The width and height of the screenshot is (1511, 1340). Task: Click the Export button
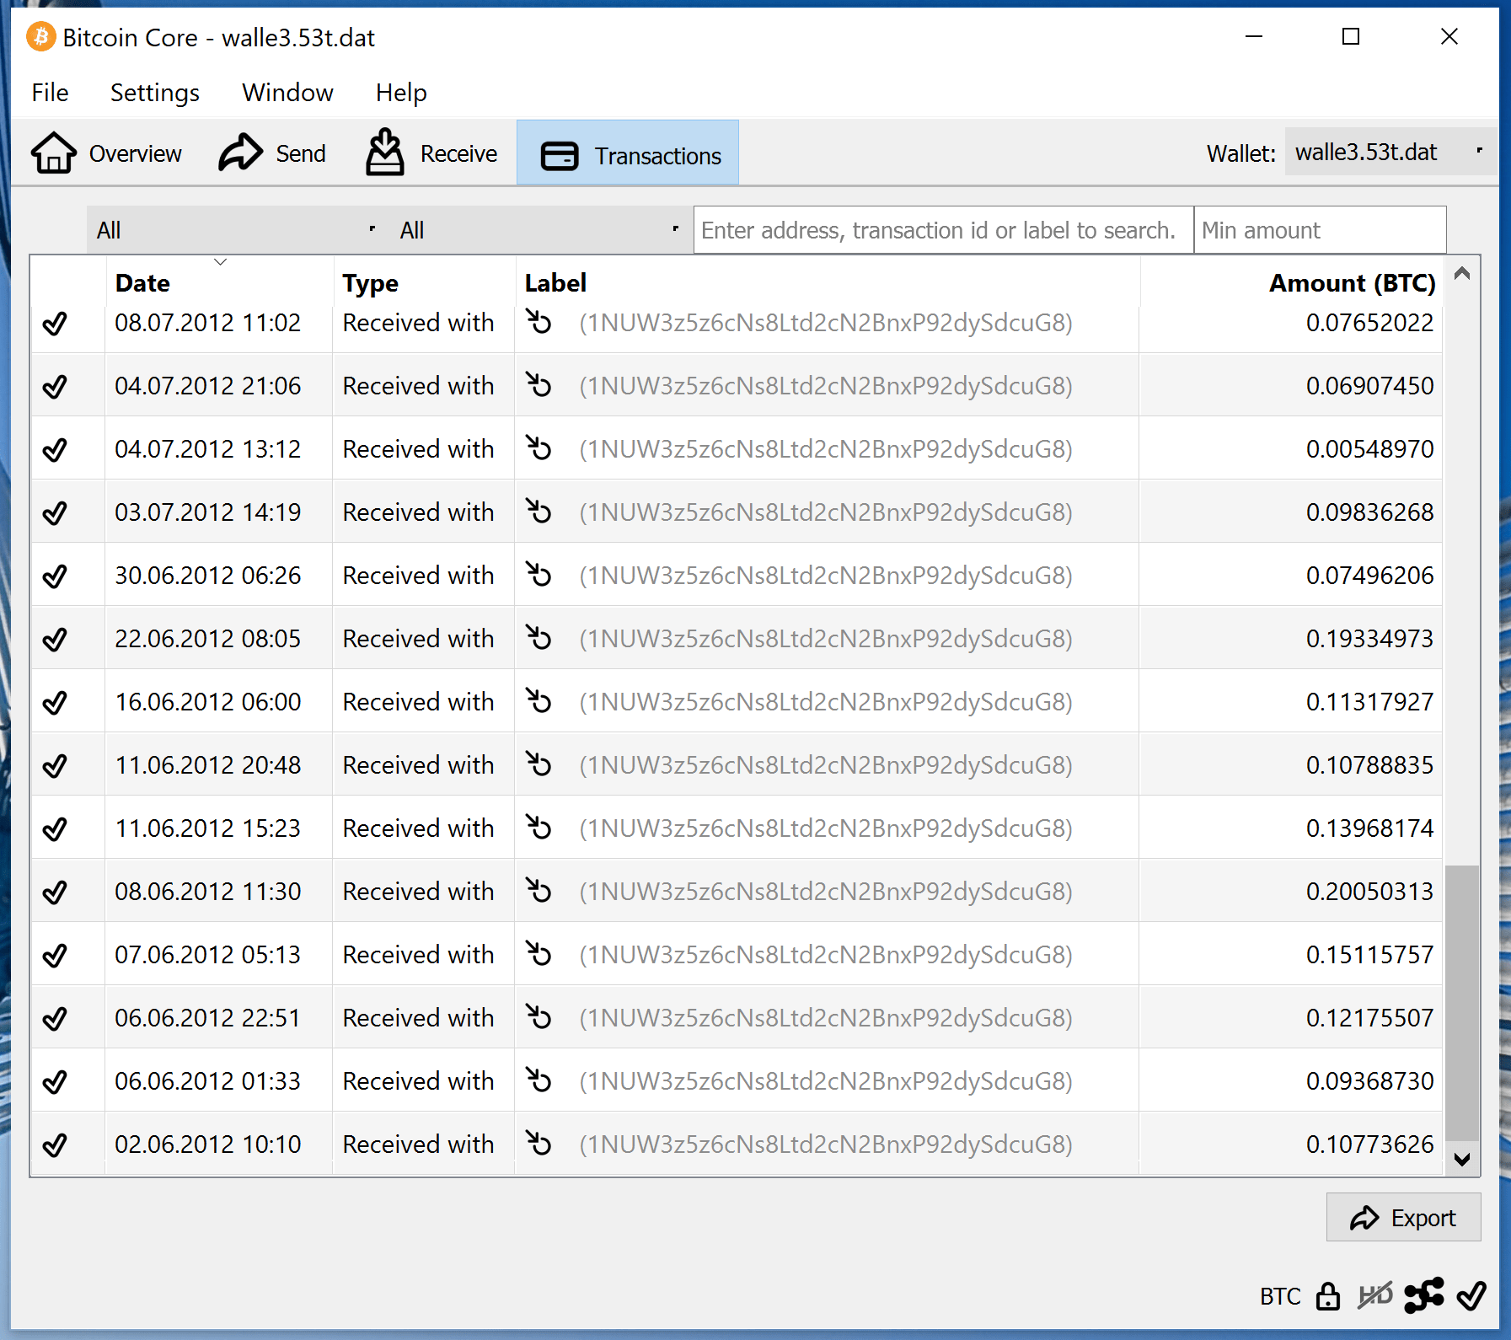coord(1403,1217)
